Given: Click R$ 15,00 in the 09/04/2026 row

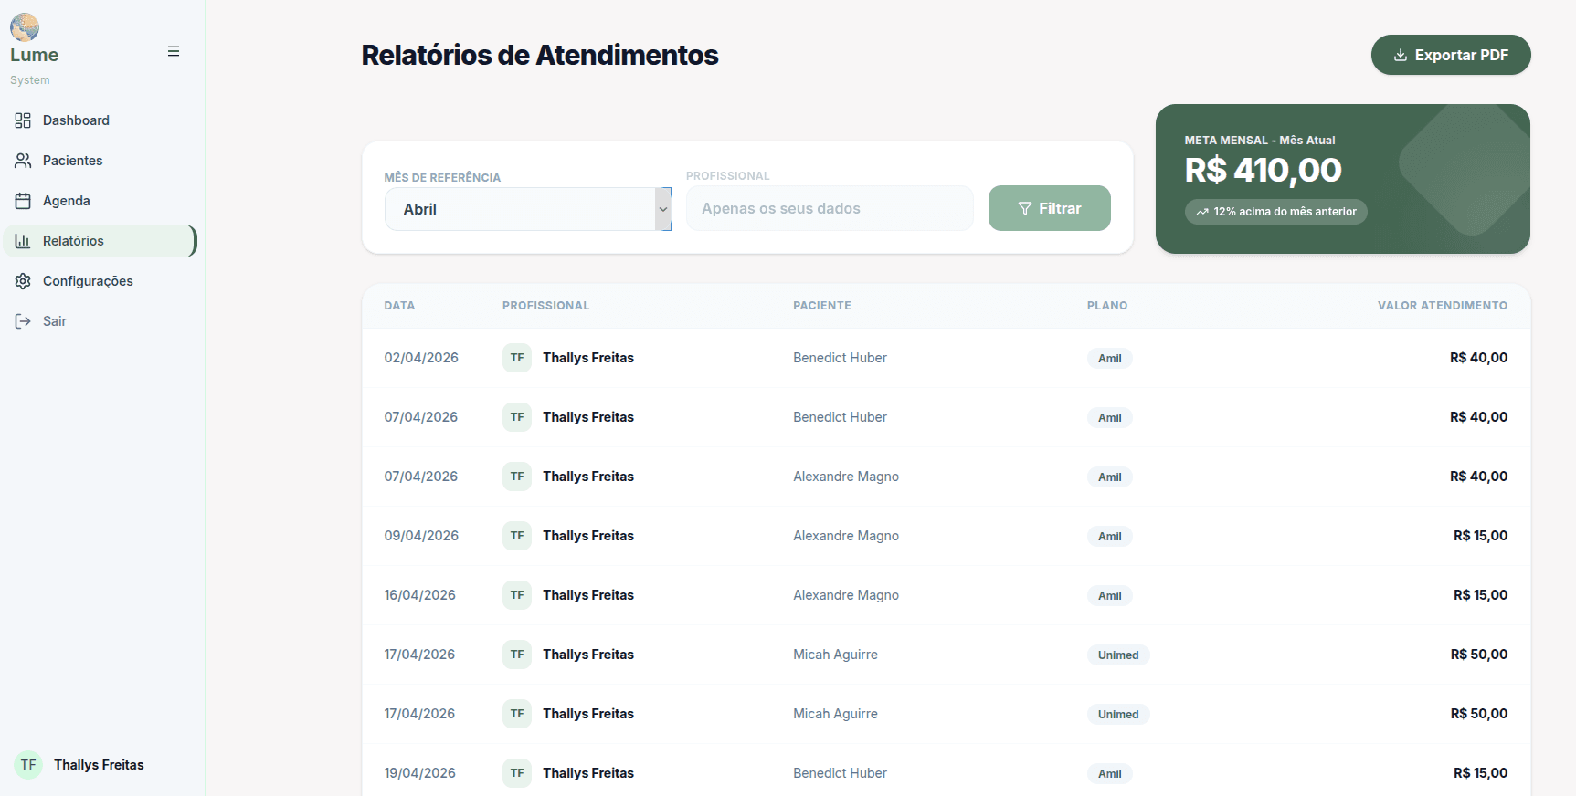Looking at the screenshot, I should pyautogui.click(x=1480, y=536).
